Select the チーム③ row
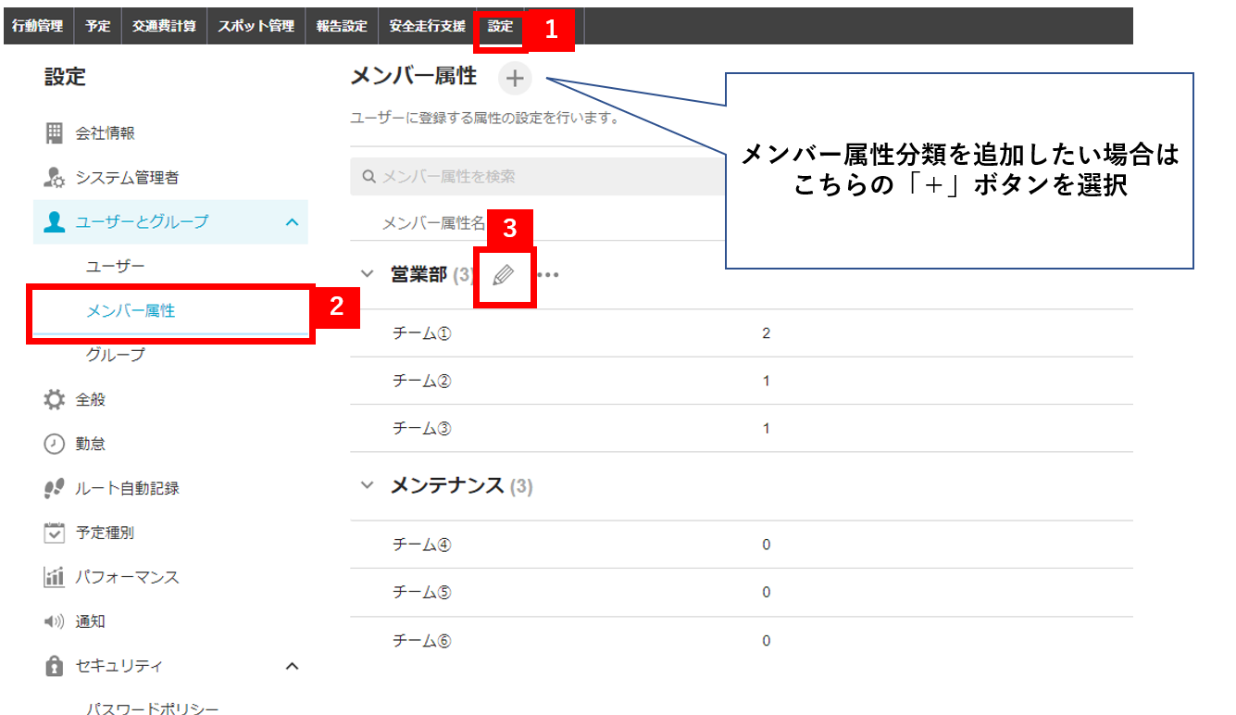Image resolution: width=1236 pixels, height=715 pixels. tap(742, 429)
